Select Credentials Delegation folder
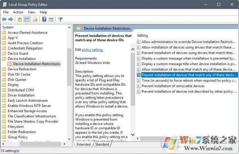 click(25, 48)
